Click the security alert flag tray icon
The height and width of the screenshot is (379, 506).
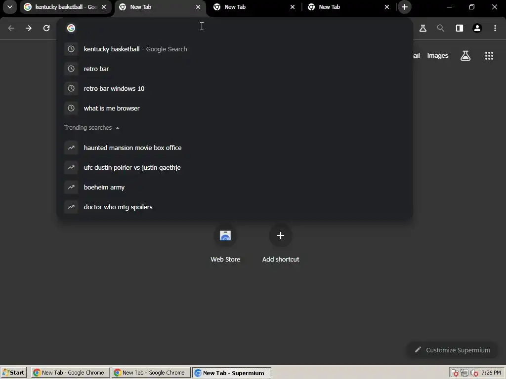[455, 373]
